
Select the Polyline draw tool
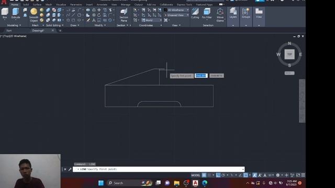[x=68, y=10]
